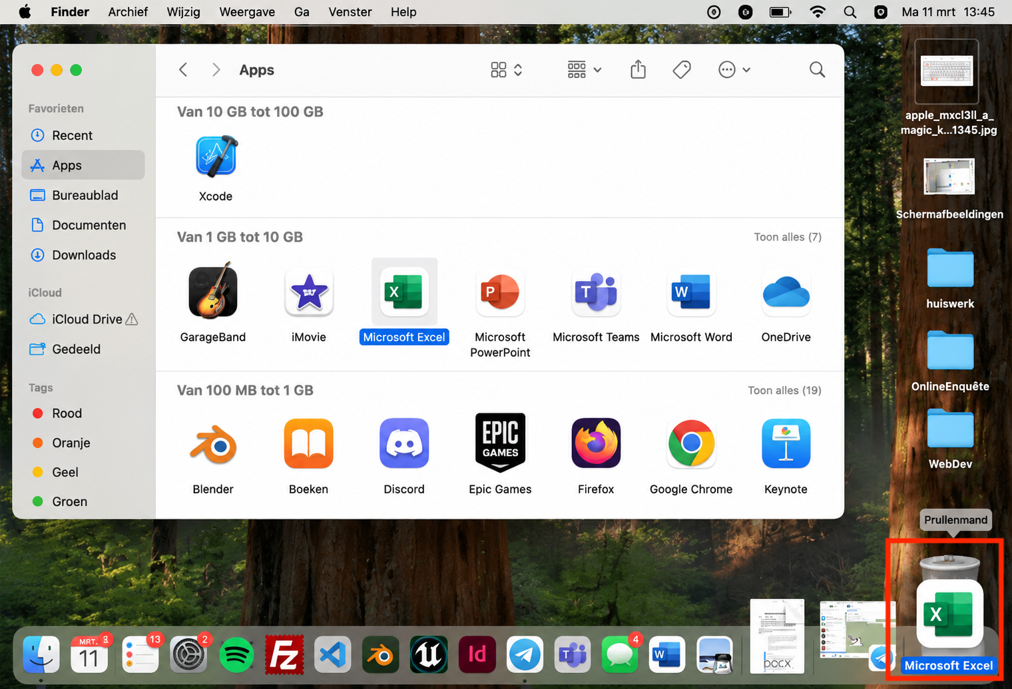Search in the Finder window
Screen dimensions: 1012x689
point(817,69)
